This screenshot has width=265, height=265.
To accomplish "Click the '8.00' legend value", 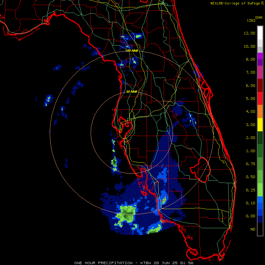I will [251, 59].
